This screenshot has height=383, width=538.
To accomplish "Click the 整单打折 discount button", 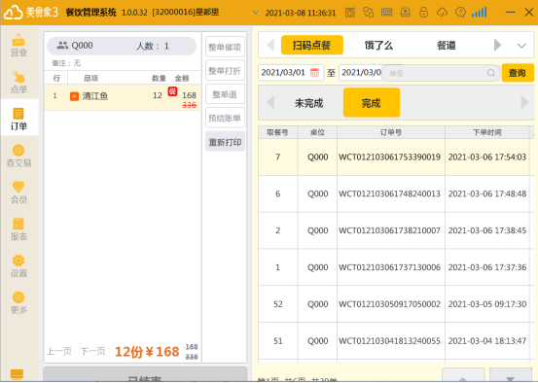I will [225, 71].
